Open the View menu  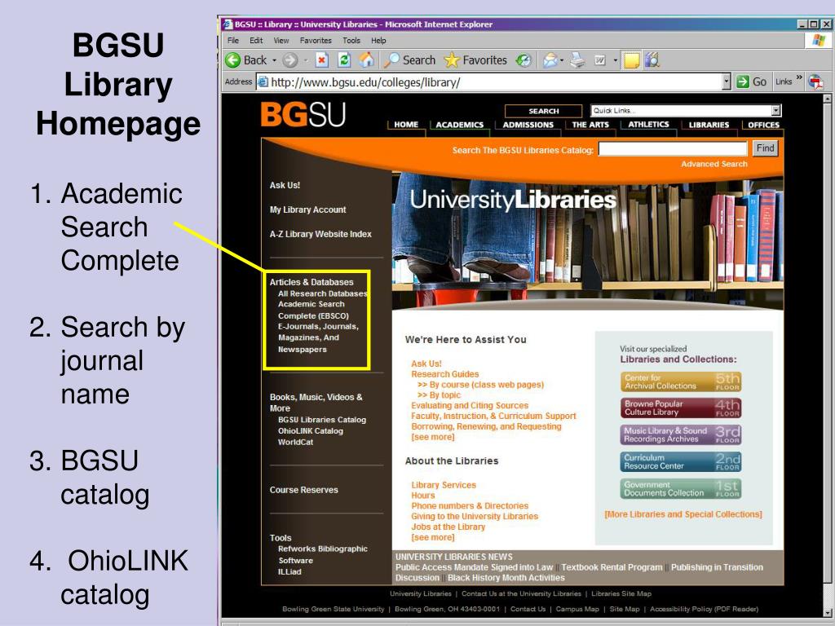[x=281, y=41]
